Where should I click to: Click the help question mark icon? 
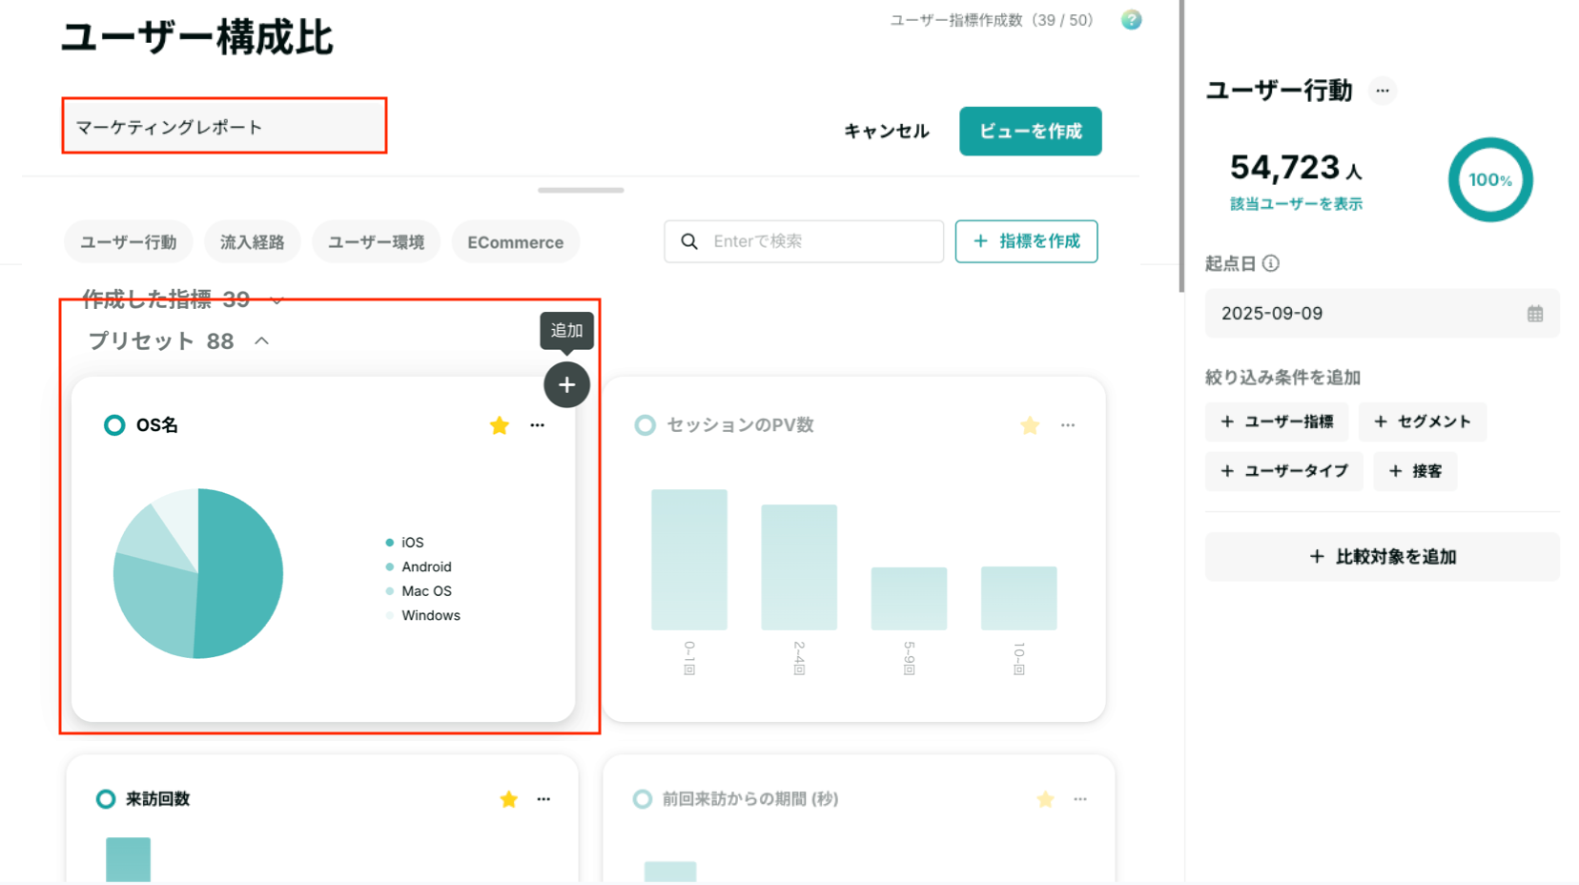click(1131, 20)
